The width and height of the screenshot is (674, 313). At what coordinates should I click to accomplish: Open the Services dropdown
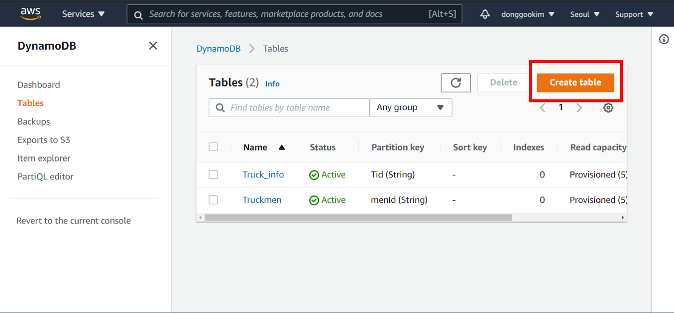click(x=83, y=14)
